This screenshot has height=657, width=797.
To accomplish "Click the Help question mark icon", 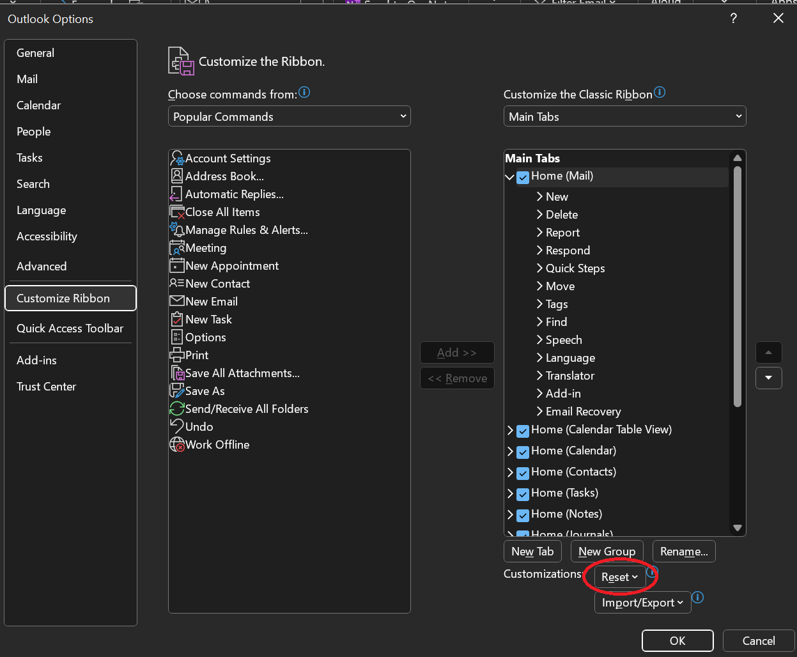I will coord(734,19).
